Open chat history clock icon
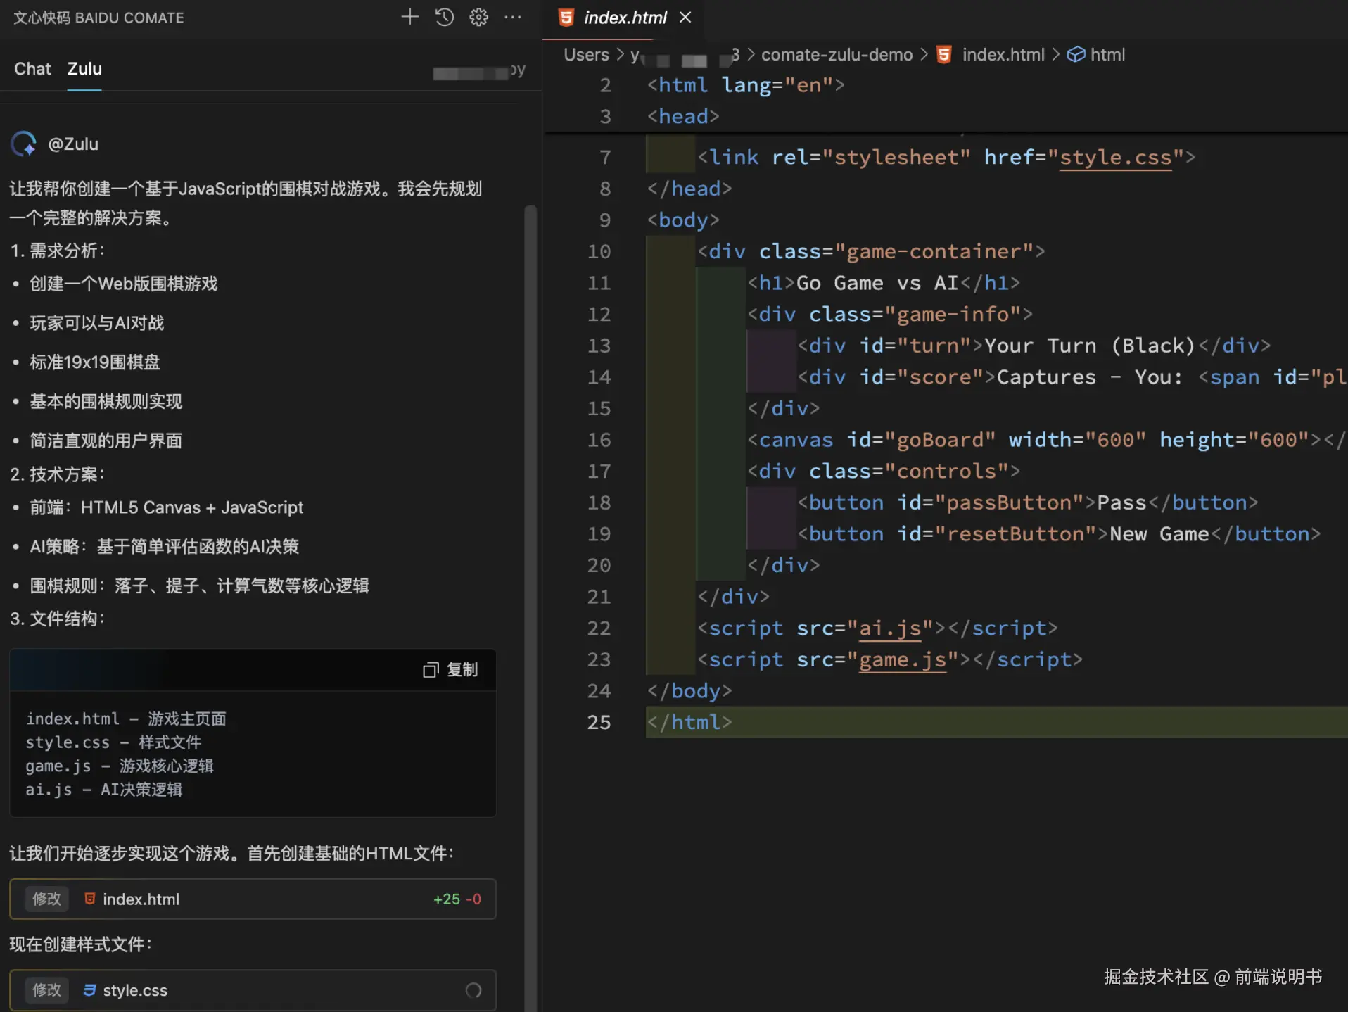Screen dimensions: 1348x1012 (444, 17)
